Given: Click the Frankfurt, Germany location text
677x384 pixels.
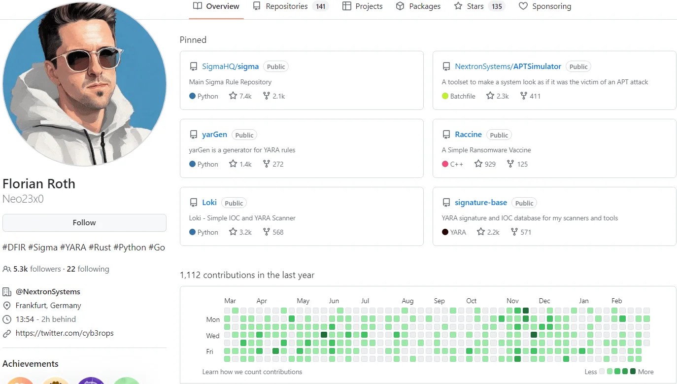Looking at the screenshot, I should (x=48, y=306).
